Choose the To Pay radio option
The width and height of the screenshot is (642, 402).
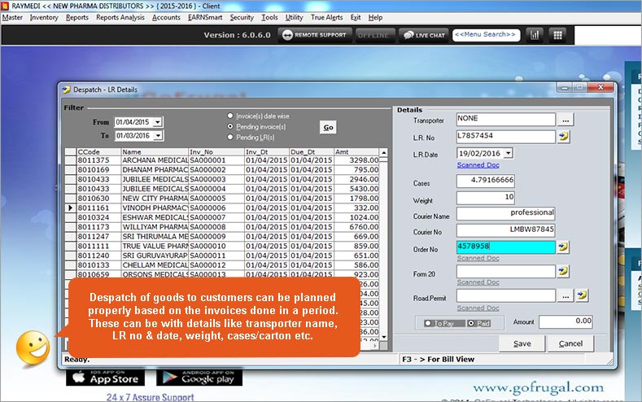(429, 323)
